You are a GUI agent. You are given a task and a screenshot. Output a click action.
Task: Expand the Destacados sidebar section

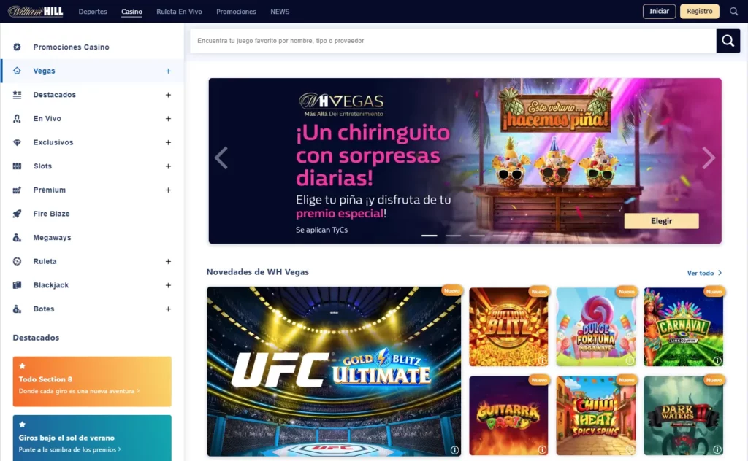pos(168,95)
